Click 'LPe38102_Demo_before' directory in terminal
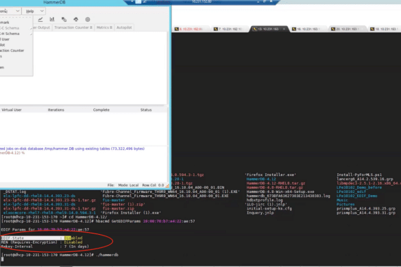401x267 pixels. 359,188
